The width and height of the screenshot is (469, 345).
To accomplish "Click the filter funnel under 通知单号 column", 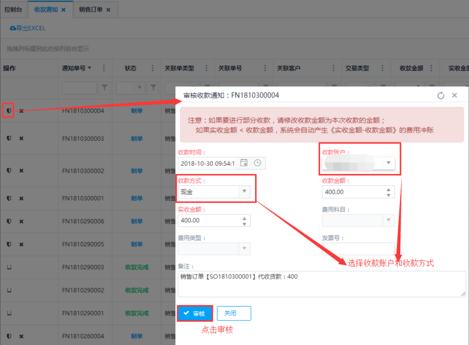I will pos(105,87).
